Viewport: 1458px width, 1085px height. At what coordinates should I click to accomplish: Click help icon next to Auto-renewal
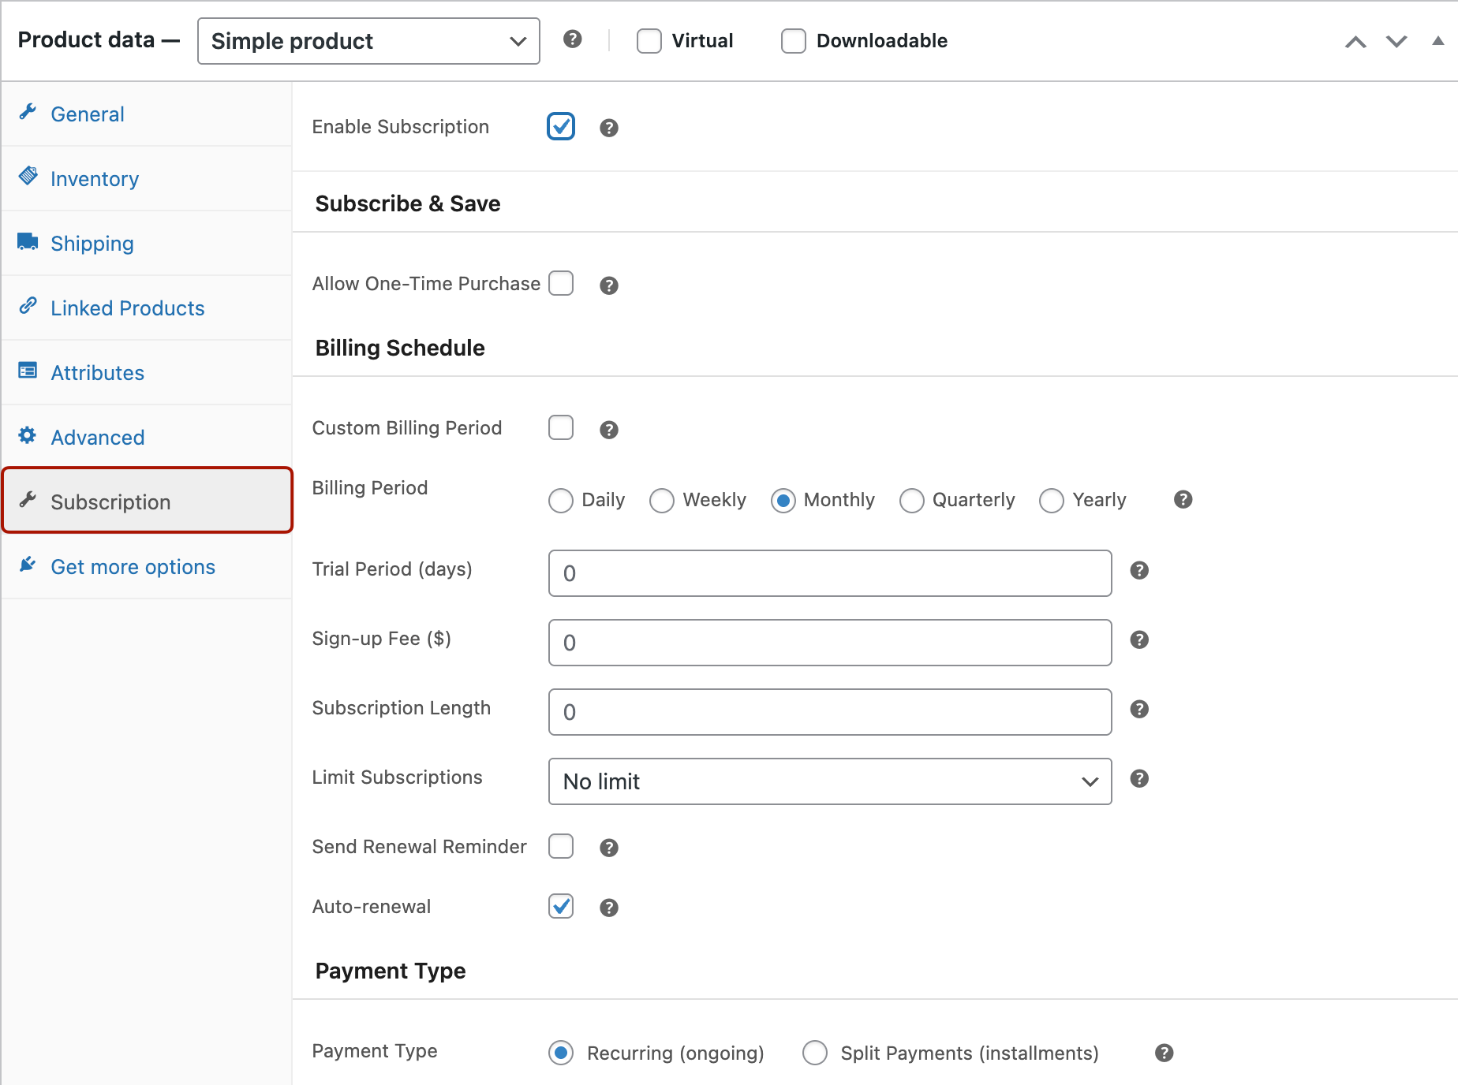(x=608, y=908)
